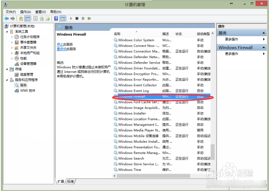269x191 pixels.
Task: Select the Windows Time service
Action: [162, 170]
